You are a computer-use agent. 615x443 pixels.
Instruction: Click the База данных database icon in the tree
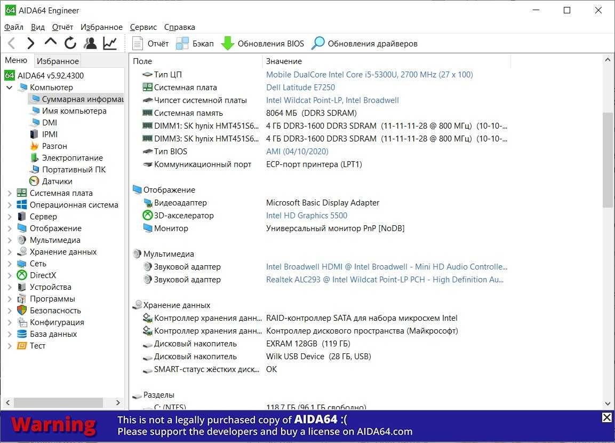tap(22, 334)
